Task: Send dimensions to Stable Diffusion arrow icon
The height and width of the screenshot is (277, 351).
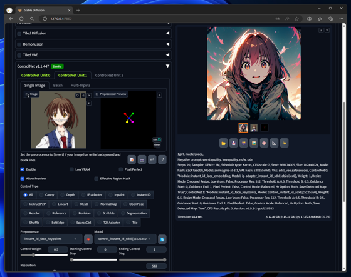Action: coord(162,159)
